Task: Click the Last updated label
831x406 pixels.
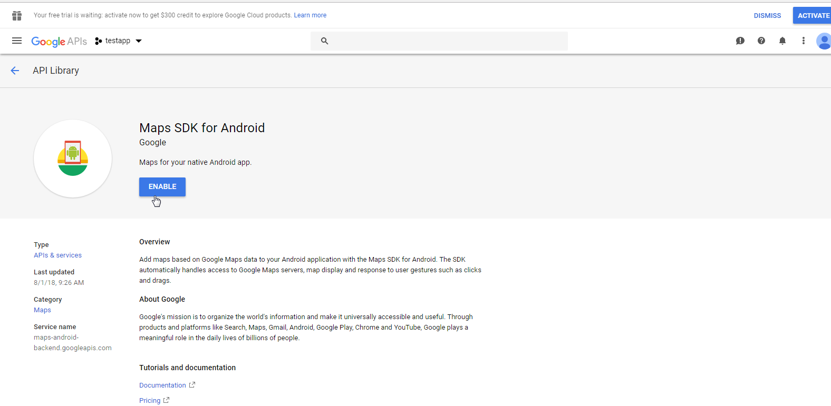Action: click(x=54, y=272)
